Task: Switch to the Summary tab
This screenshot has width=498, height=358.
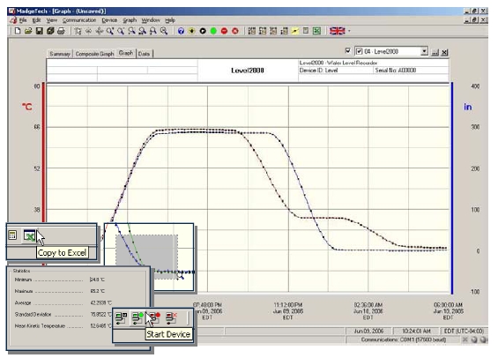Action: [60, 54]
